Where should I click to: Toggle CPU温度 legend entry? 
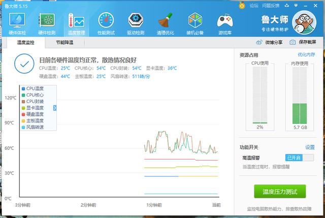click(32, 88)
